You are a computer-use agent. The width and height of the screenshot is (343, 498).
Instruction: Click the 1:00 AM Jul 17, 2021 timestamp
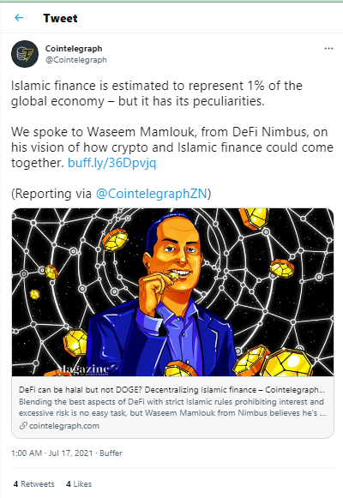52,453
